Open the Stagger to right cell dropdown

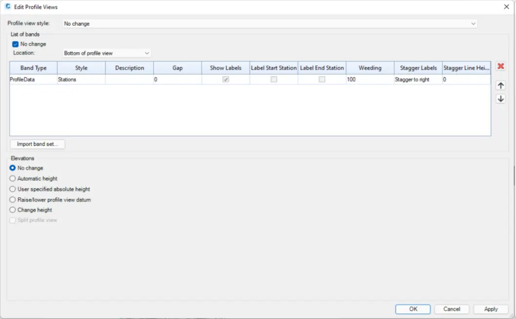[x=418, y=79]
